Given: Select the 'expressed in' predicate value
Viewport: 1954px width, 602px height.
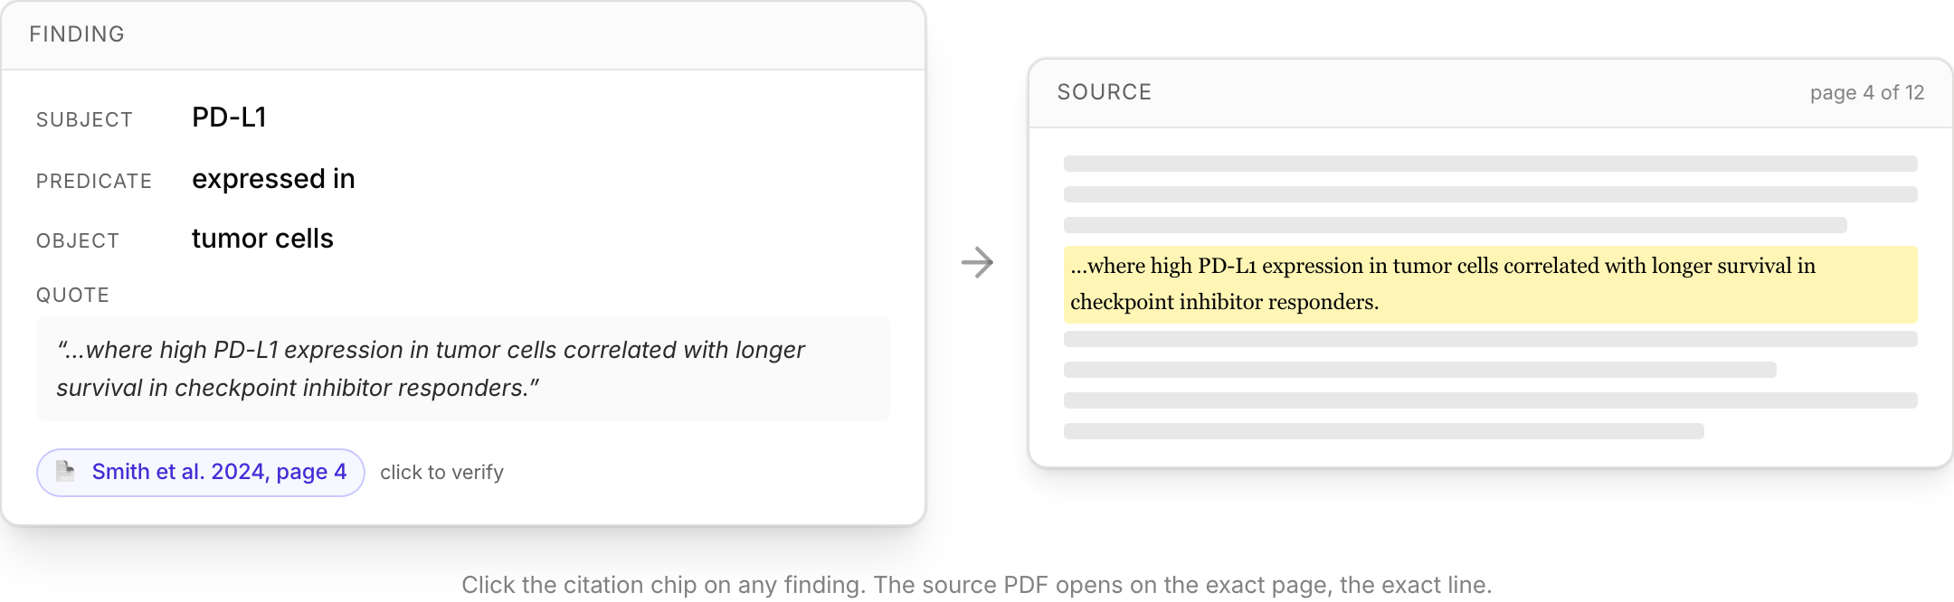Looking at the screenshot, I should [x=273, y=179].
